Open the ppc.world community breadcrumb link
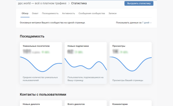This screenshot has height=106, width=173. (42, 3)
